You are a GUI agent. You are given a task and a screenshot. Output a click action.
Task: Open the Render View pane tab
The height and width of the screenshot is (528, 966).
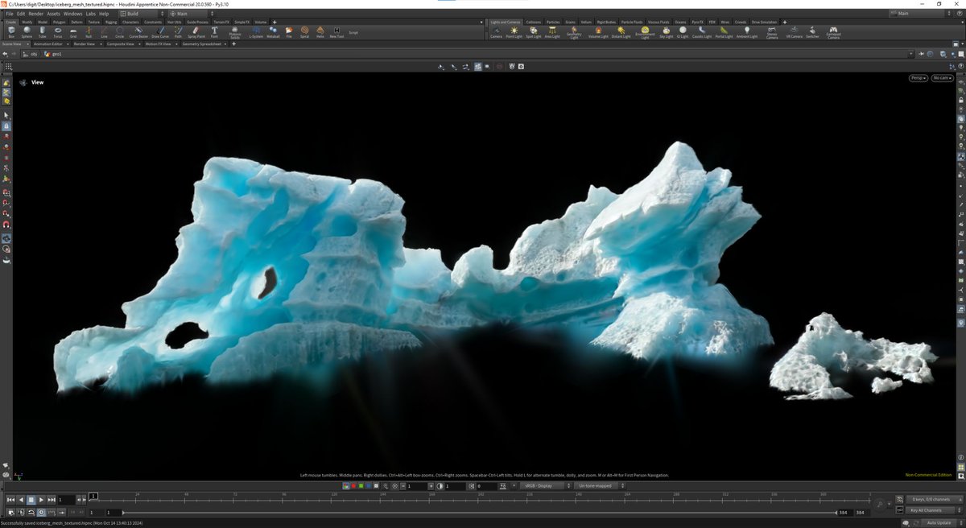point(85,43)
